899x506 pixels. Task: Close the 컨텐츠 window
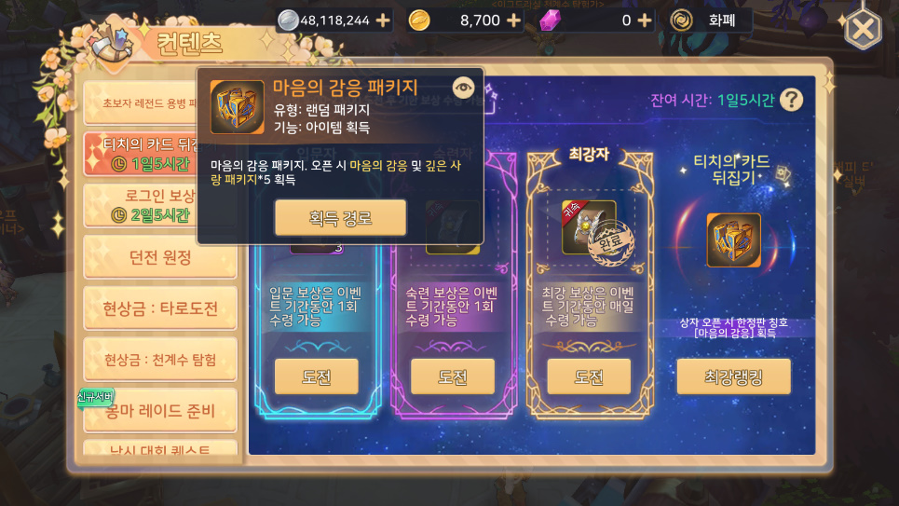(863, 29)
